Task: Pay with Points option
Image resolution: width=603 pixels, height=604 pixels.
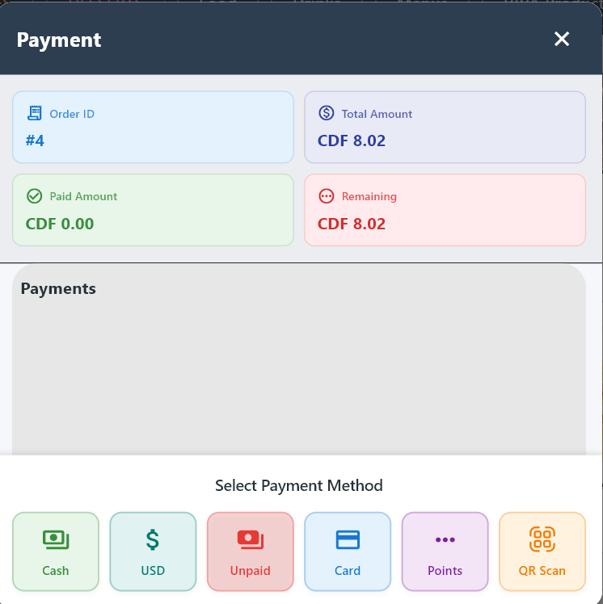Action: pos(445,552)
